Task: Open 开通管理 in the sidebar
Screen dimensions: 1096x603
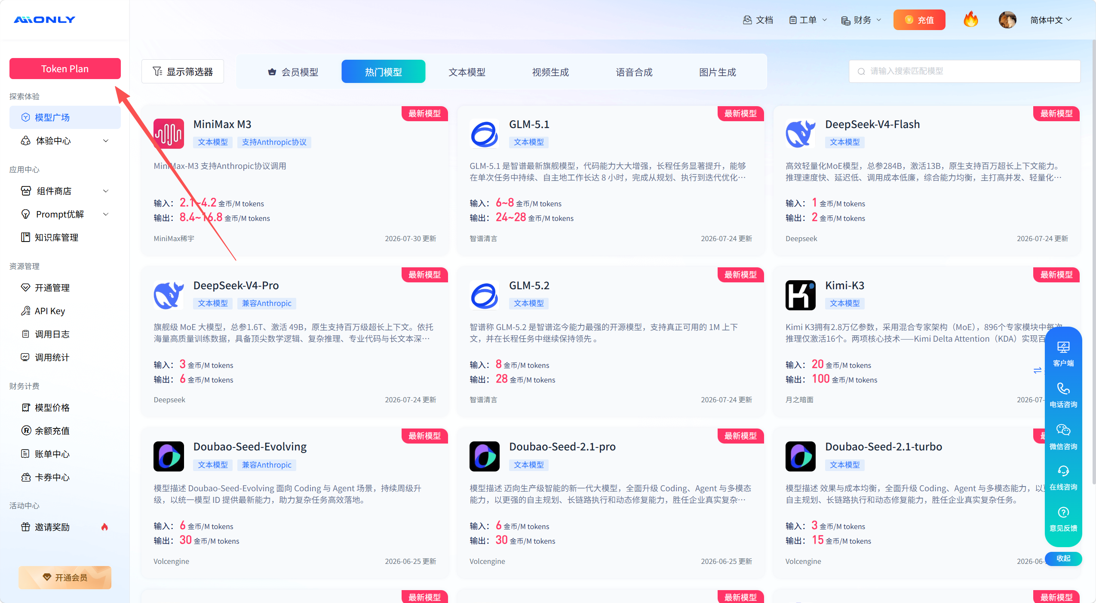Action: tap(65, 288)
